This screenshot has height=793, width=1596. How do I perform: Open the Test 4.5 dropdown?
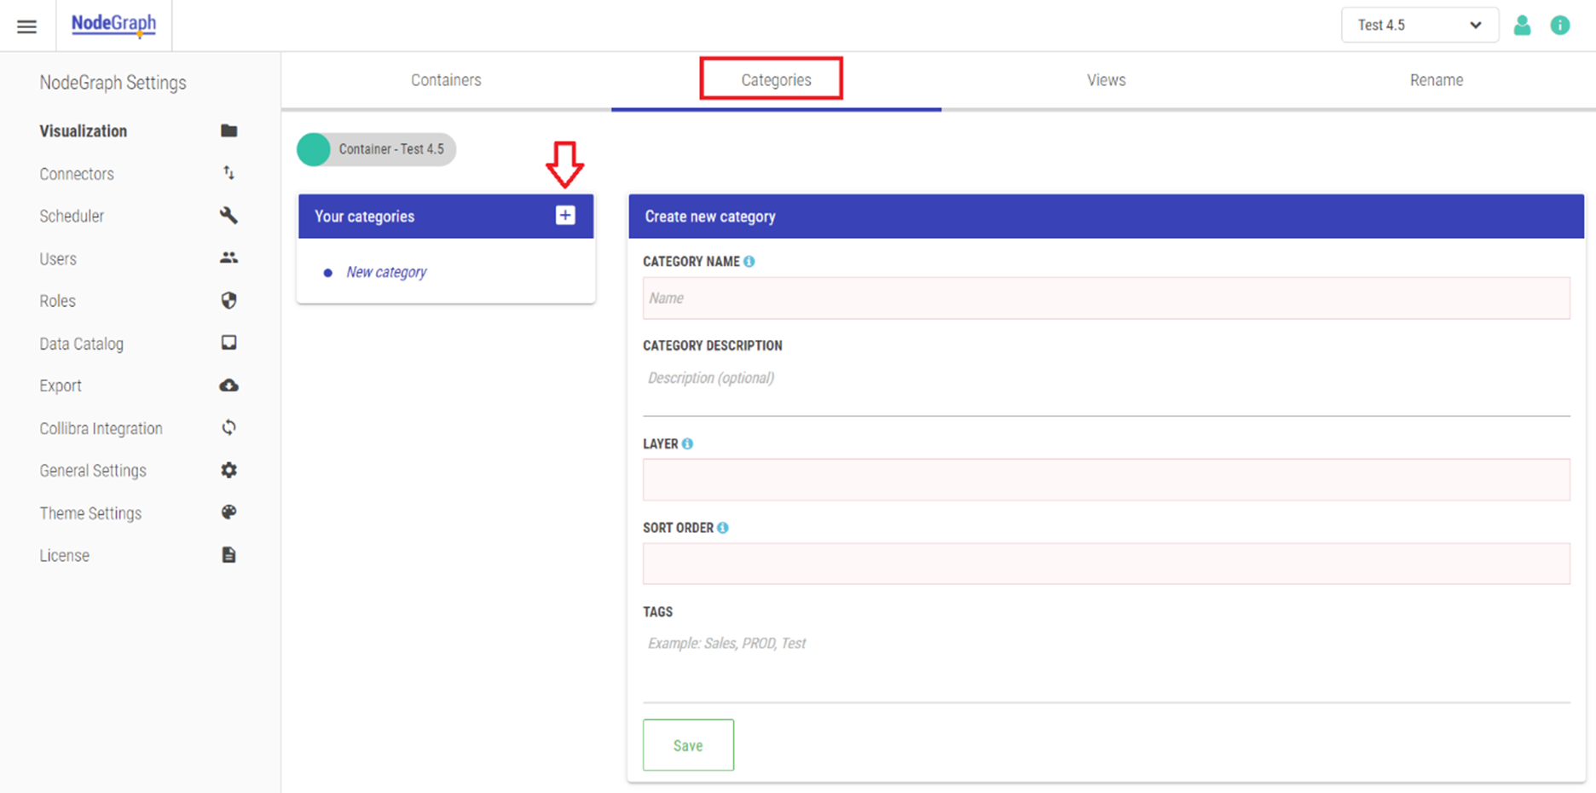1420,25
